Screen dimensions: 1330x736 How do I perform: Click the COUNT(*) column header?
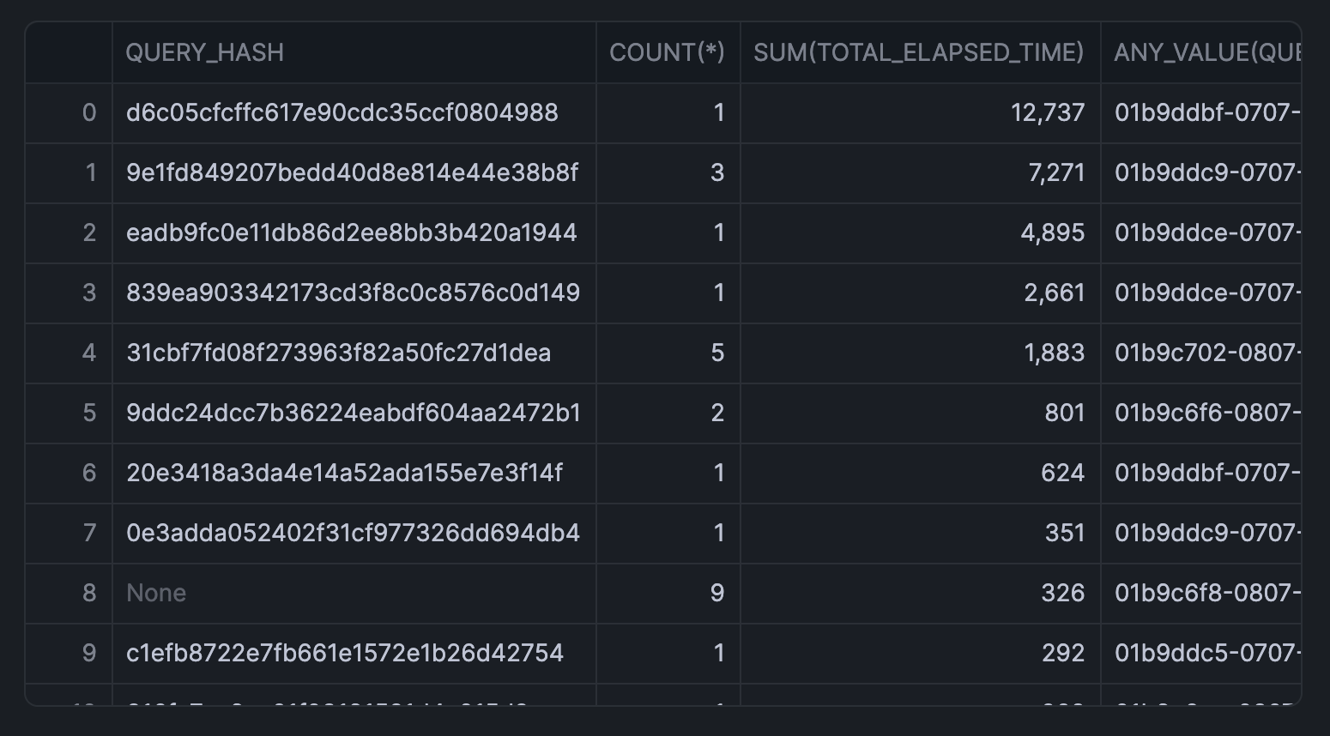click(667, 53)
